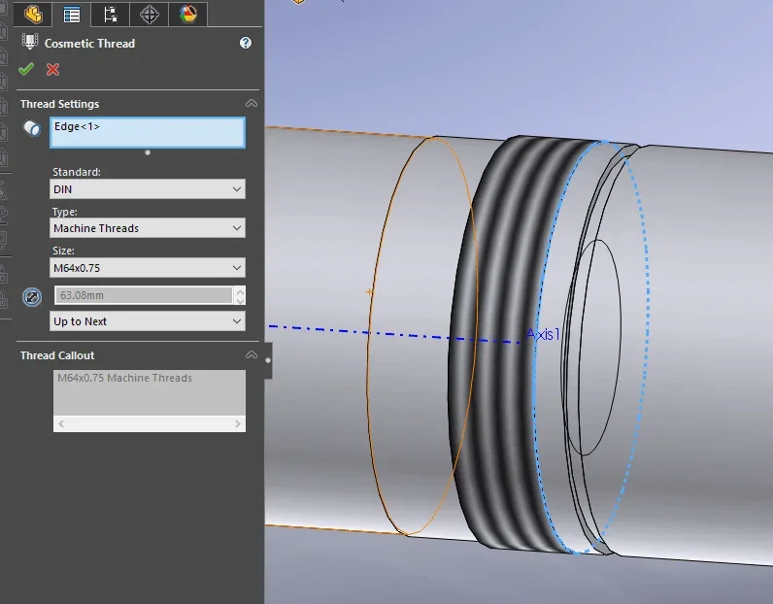The image size is (773, 604).
Task: Open the Standard dropdown showing DIN
Action: (x=148, y=188)
